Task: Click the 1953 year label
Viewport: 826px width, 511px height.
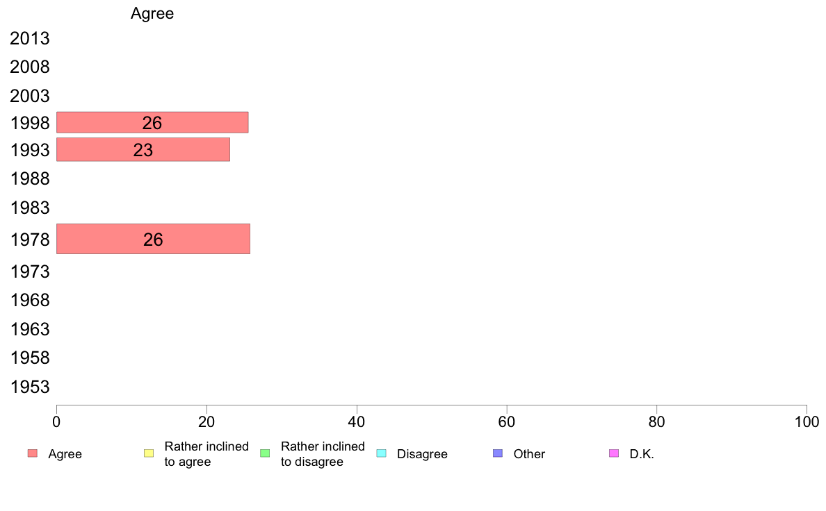Action: (x=30, y=387)
